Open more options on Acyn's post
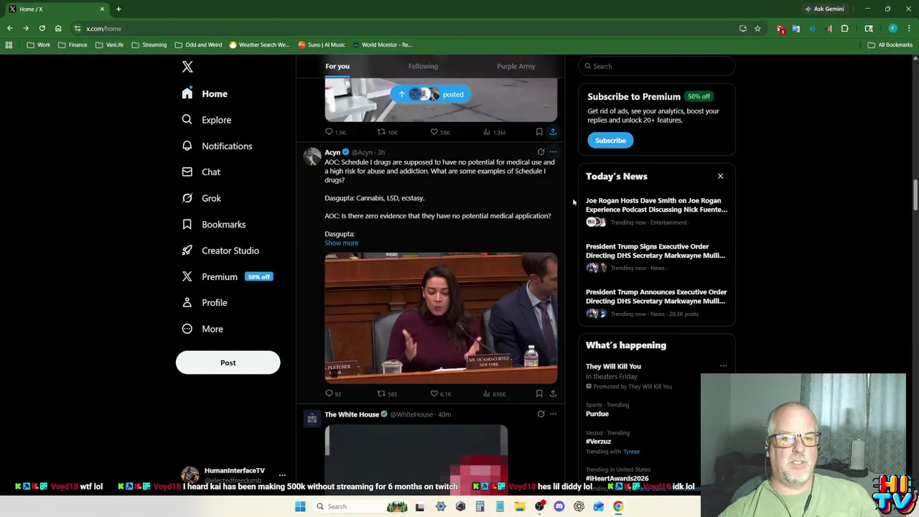Image resolution: width=919 pixels, height=517 pixels. pyautogui.click(x=553, y=152)
